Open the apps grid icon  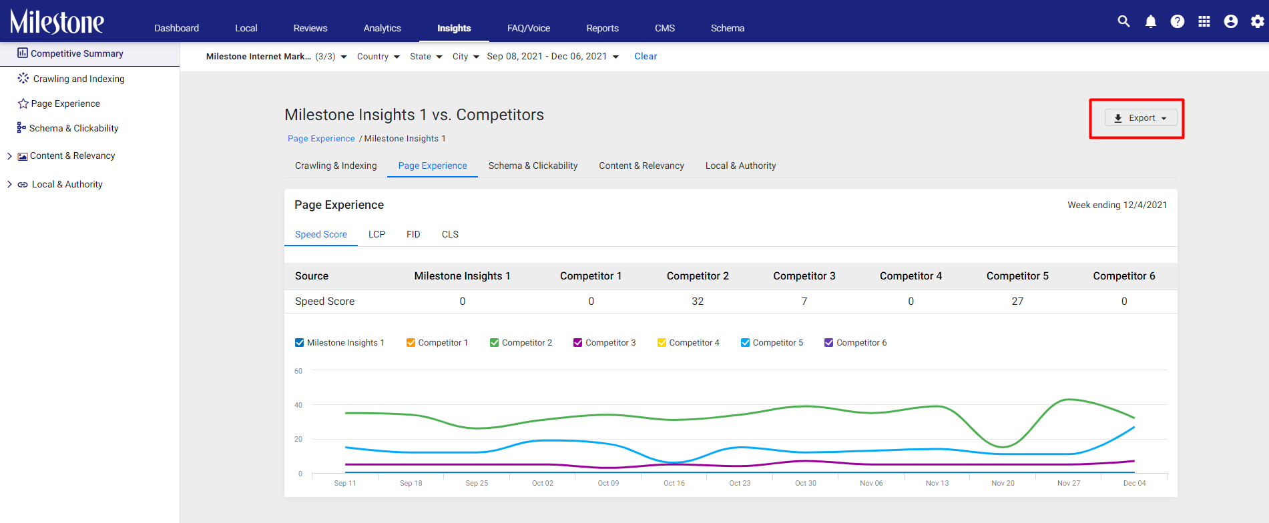coord(1204,21)
